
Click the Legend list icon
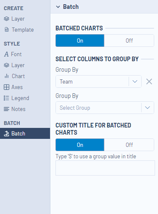(6, 98)
